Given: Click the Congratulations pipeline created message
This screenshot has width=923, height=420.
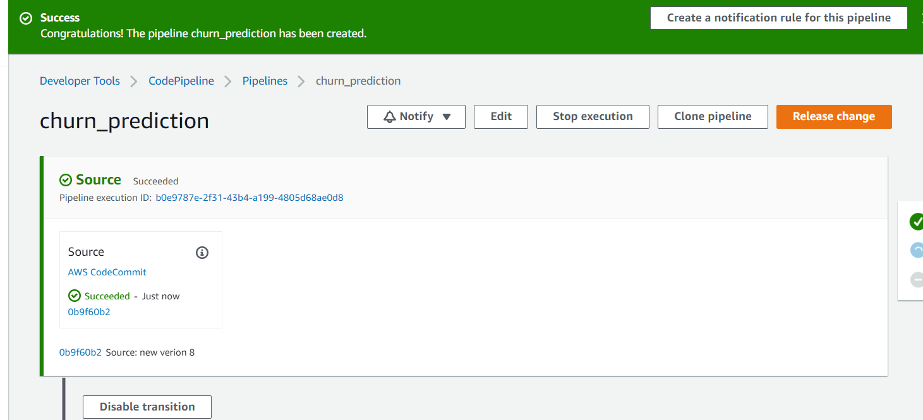Looking at the screenshot, I should [x=203, y=33].
